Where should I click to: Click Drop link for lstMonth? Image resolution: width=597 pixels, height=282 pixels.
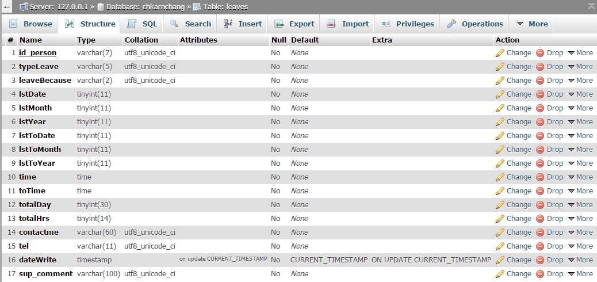click(x=555, y=108)
